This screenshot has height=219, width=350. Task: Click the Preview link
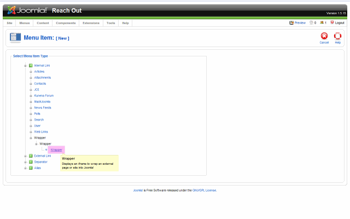(x=300, y=23)
